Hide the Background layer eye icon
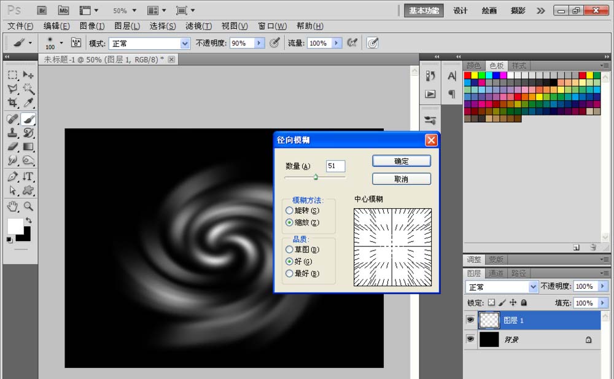Viewport: 614px width, 379px height. (470, 338)
